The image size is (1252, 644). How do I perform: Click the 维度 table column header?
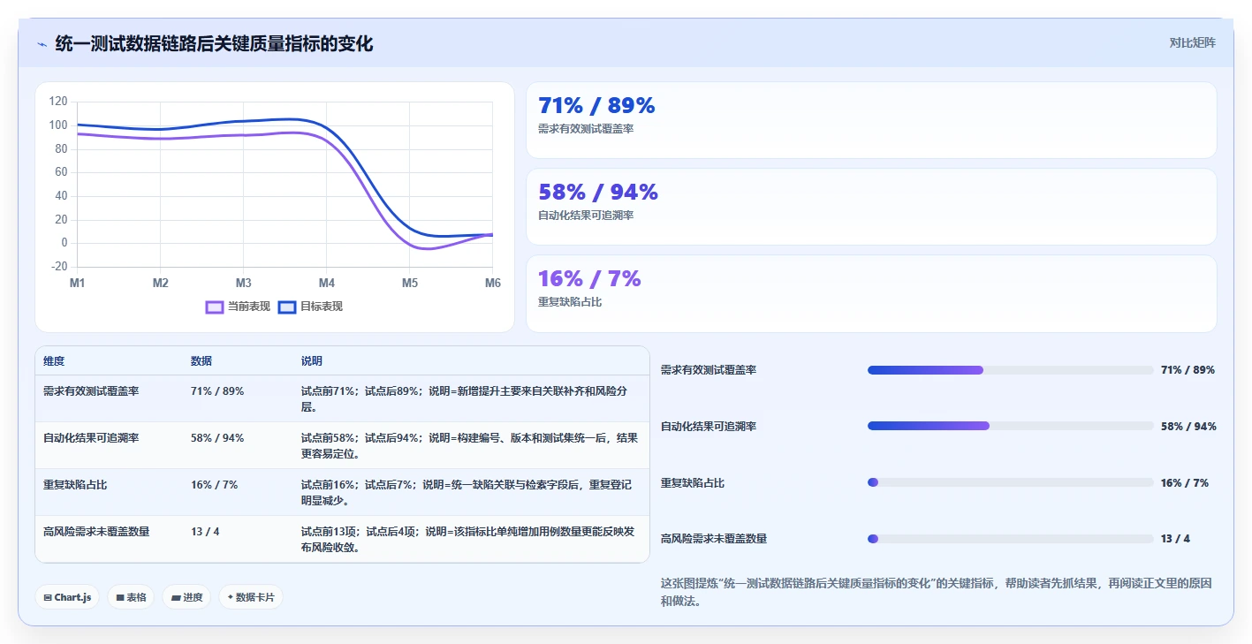point(54,361)
